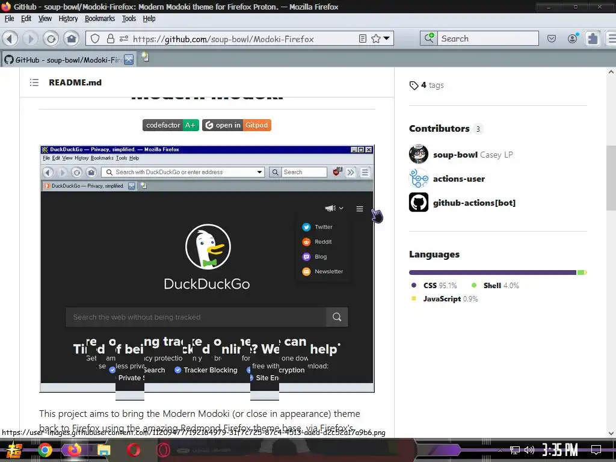Open the DuckDuckGo theme screenshot image
Viewport: 616px width, 462px height.
(207, 269)
